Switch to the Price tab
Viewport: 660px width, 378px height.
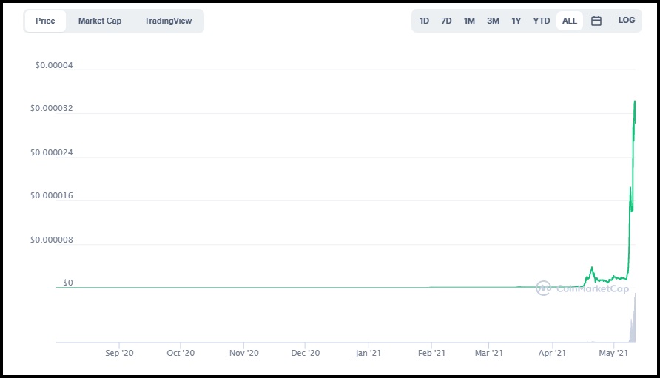point(45,21)
